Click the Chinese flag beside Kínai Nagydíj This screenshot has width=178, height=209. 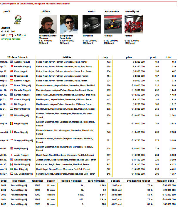pos(11,71)
